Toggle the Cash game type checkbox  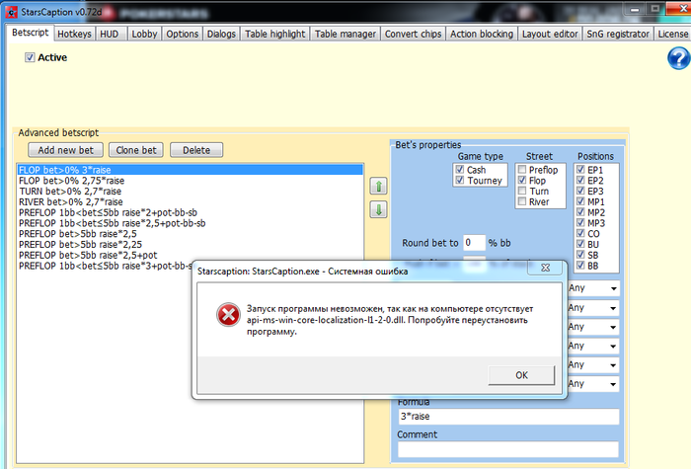click(x=460, y=169)
